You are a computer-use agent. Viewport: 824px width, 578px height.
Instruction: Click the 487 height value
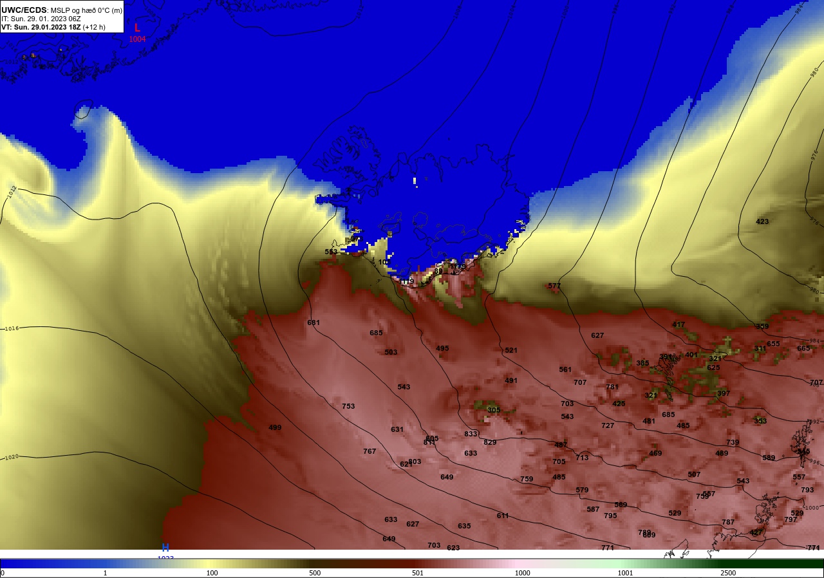[x=561, y=445]
